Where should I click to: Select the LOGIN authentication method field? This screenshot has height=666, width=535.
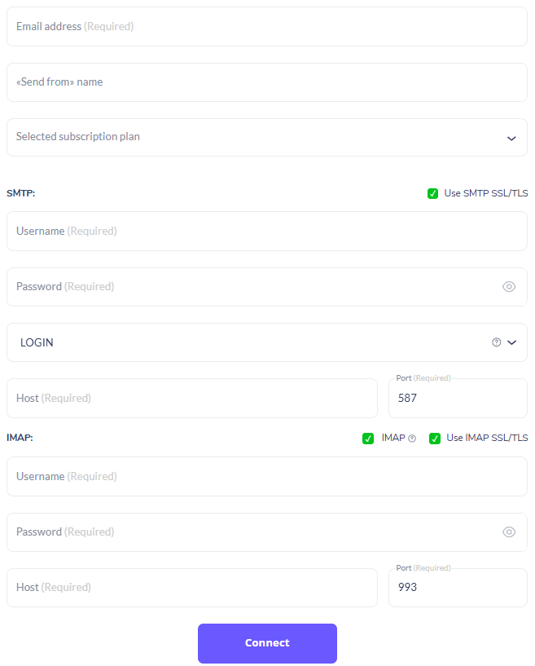(267, 342)
